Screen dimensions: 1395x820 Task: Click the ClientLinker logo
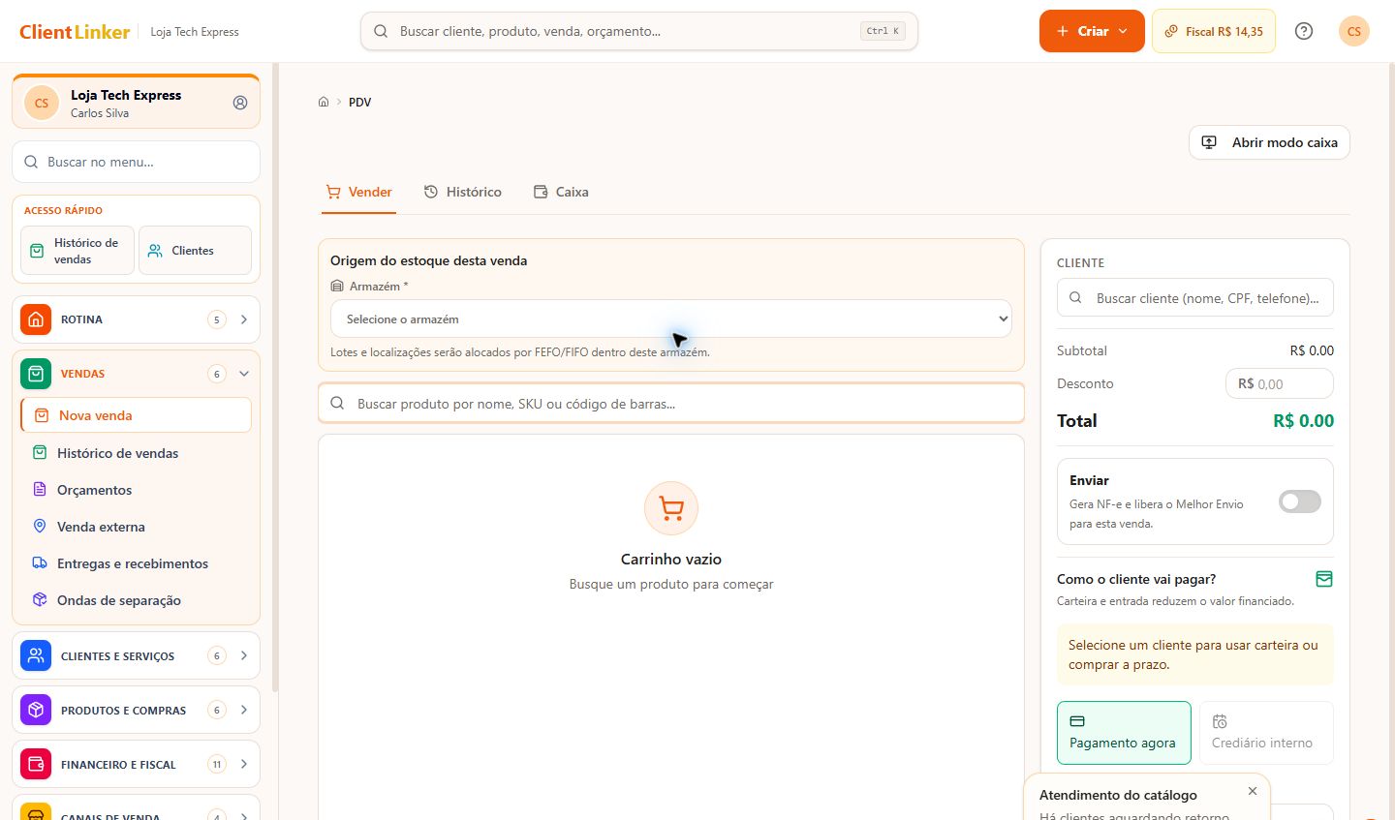[75, 32]
